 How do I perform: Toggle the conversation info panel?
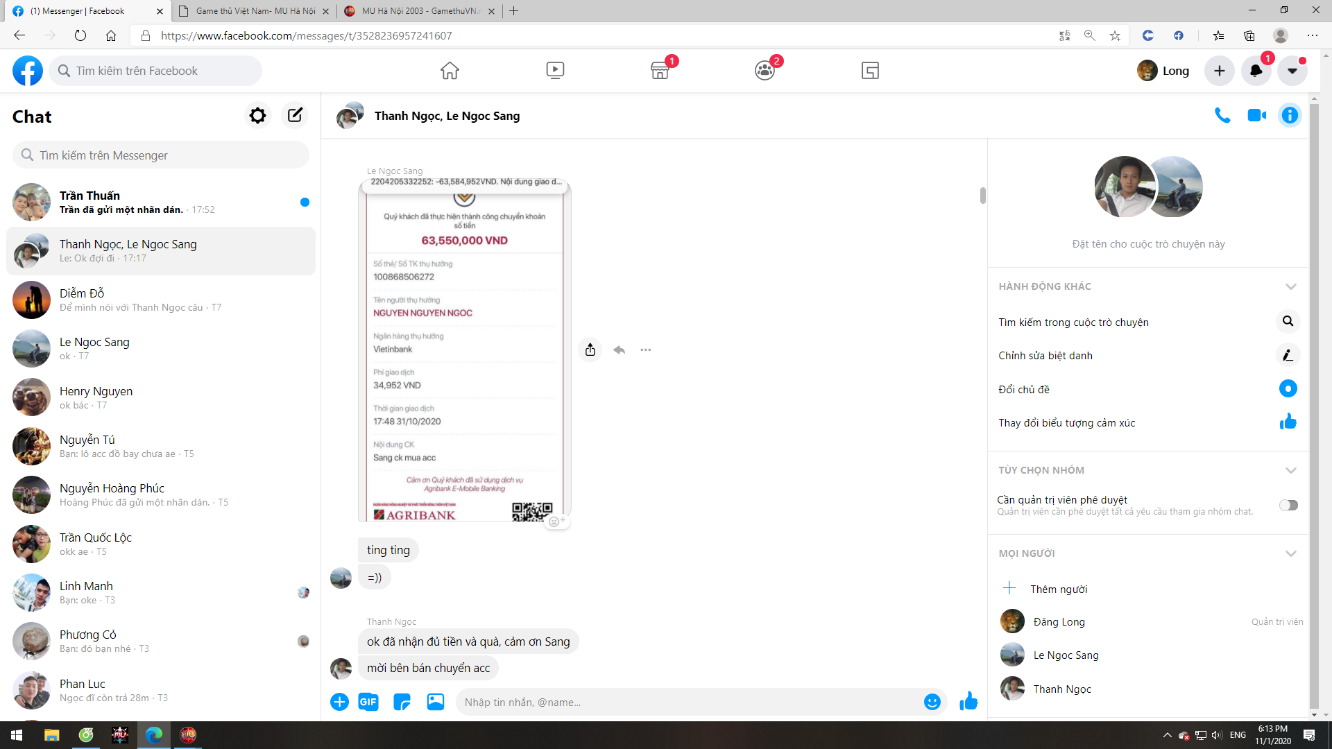click(1290, 116)
